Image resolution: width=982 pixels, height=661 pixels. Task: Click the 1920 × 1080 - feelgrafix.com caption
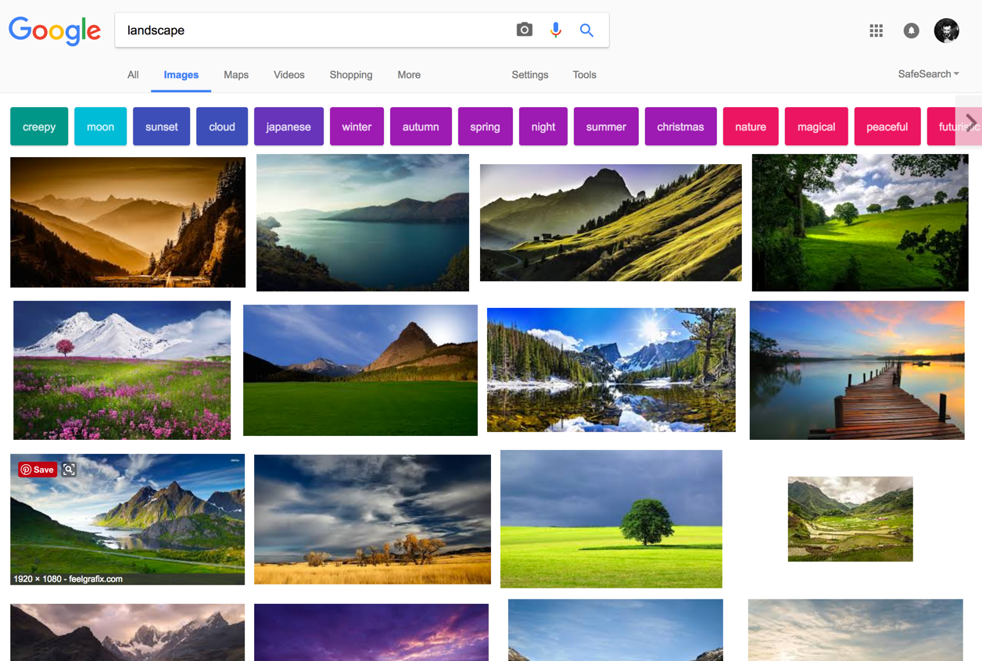[x=68, y=579]
